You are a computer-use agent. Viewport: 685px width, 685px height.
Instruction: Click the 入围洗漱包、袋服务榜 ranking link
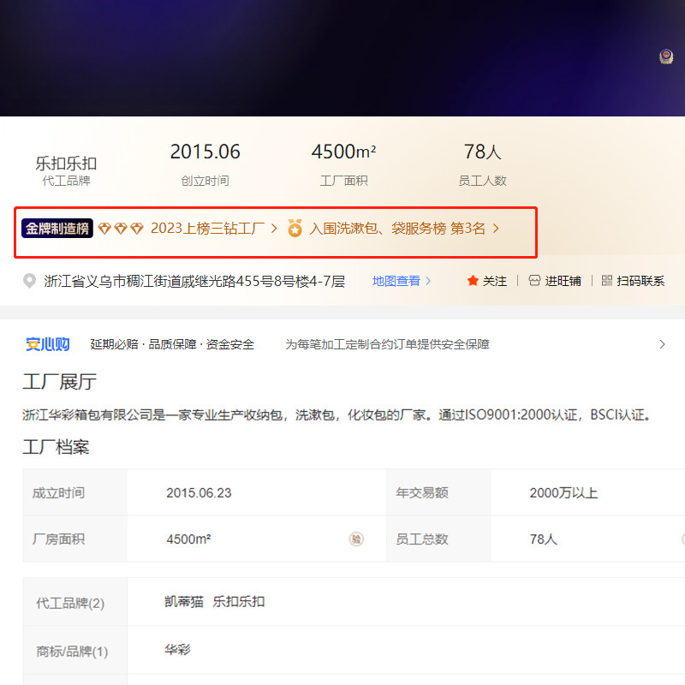pos(378,229)
